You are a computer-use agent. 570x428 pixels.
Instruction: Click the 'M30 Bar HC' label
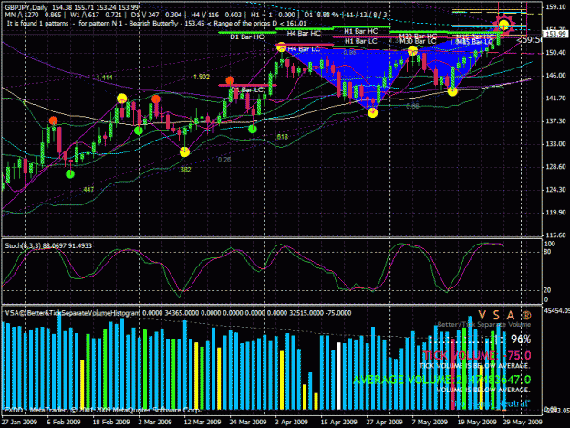pyautogui.click(x=418, y=36)
